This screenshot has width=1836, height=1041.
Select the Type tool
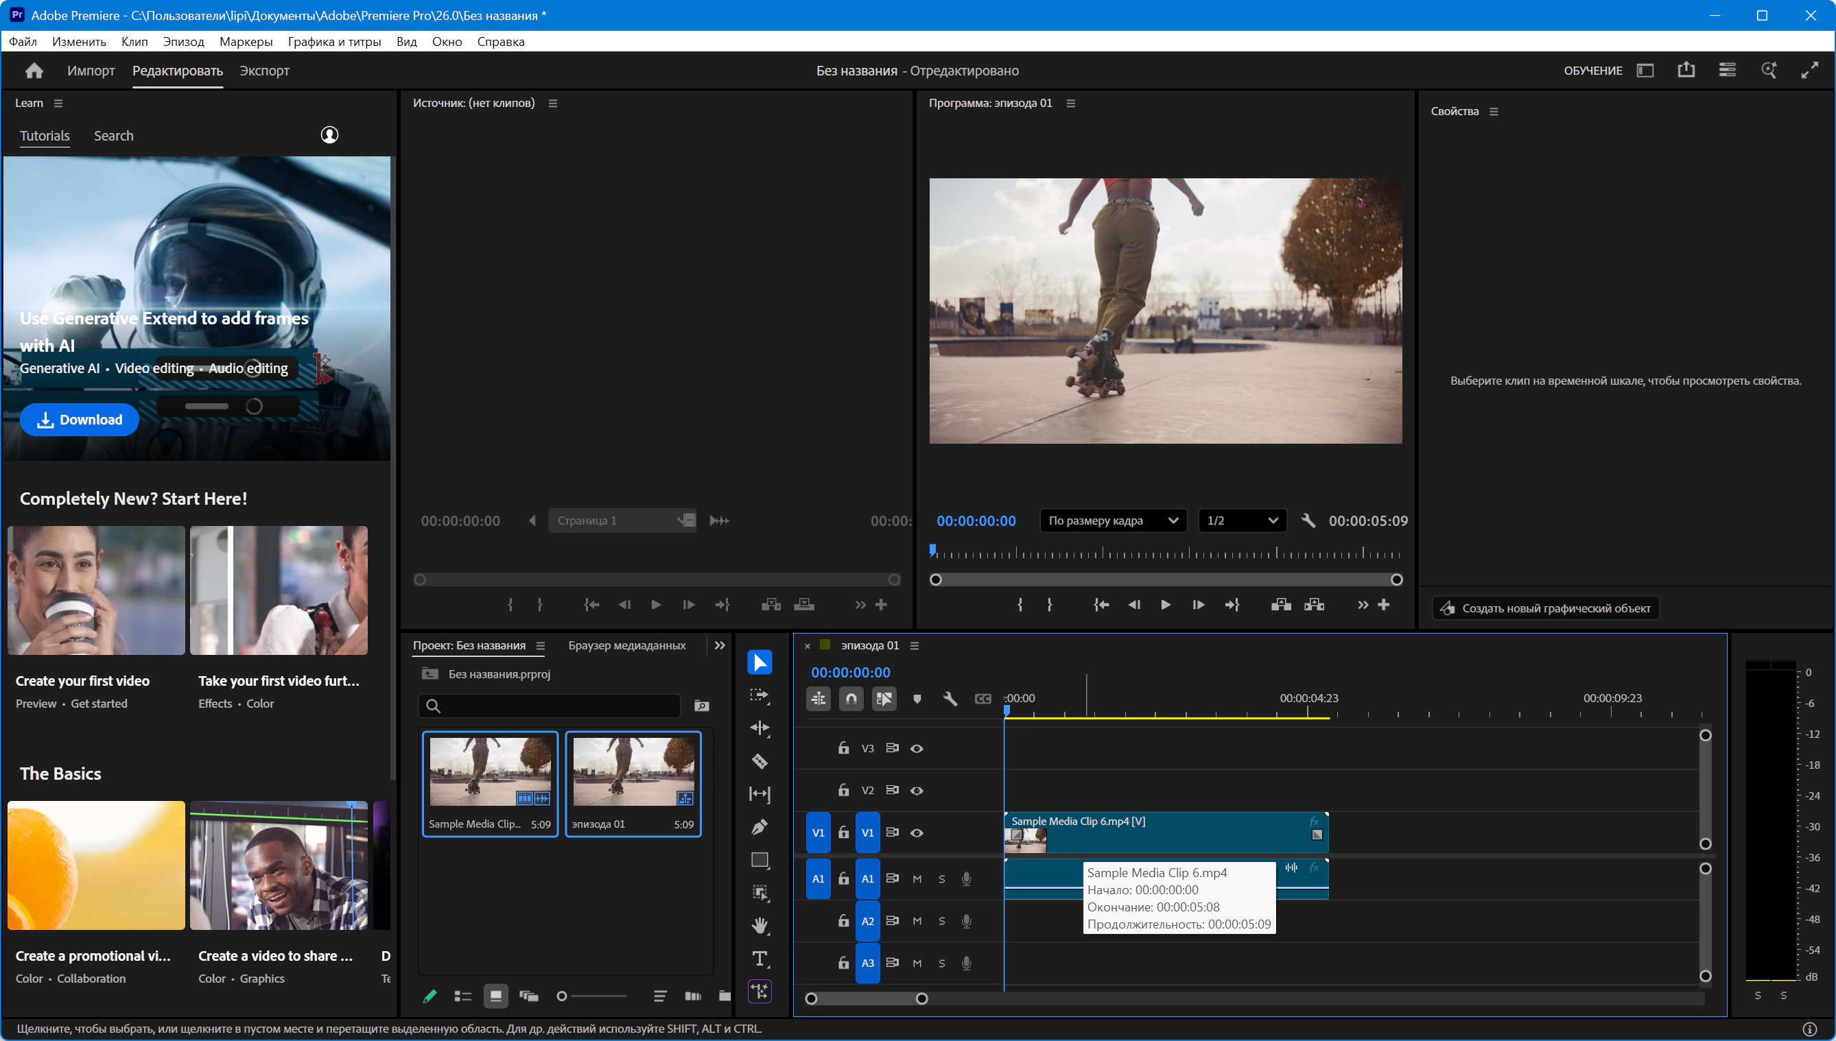759,958
